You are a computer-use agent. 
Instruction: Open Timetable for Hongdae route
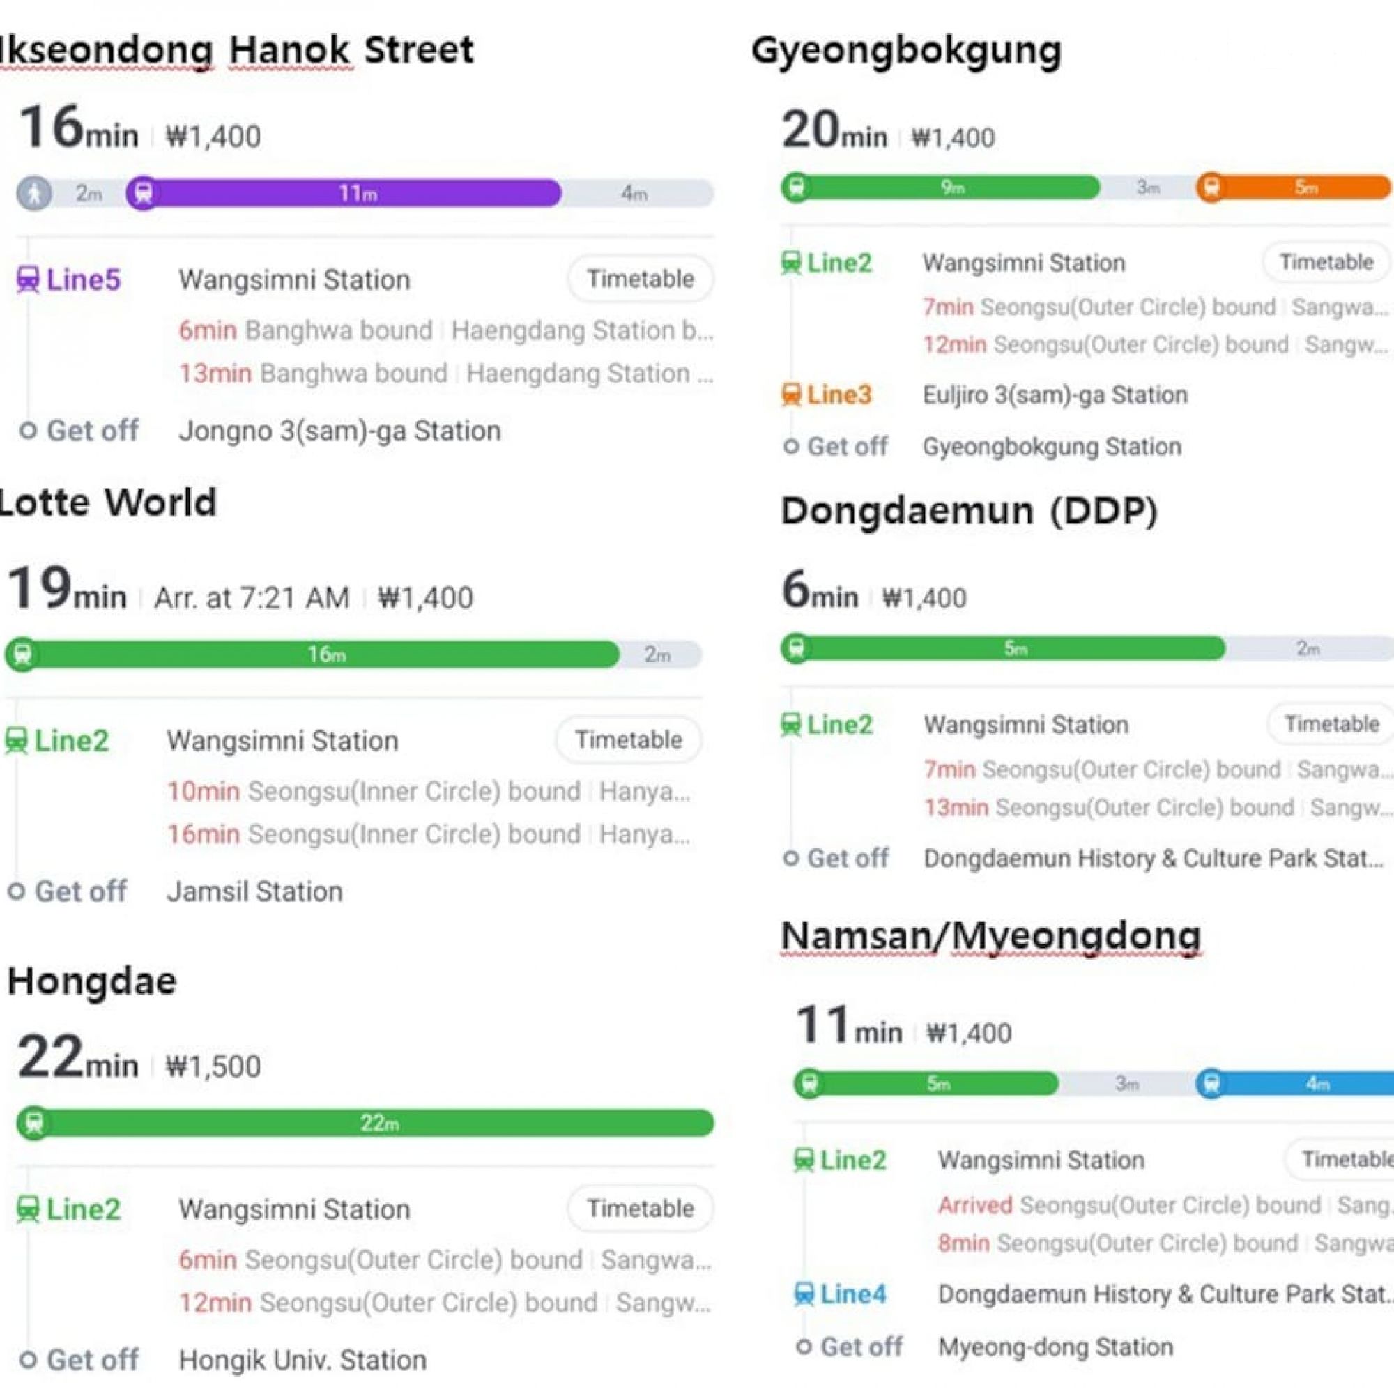[640, 1208]
